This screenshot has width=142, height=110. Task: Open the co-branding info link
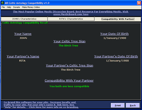tap(41, 105)
